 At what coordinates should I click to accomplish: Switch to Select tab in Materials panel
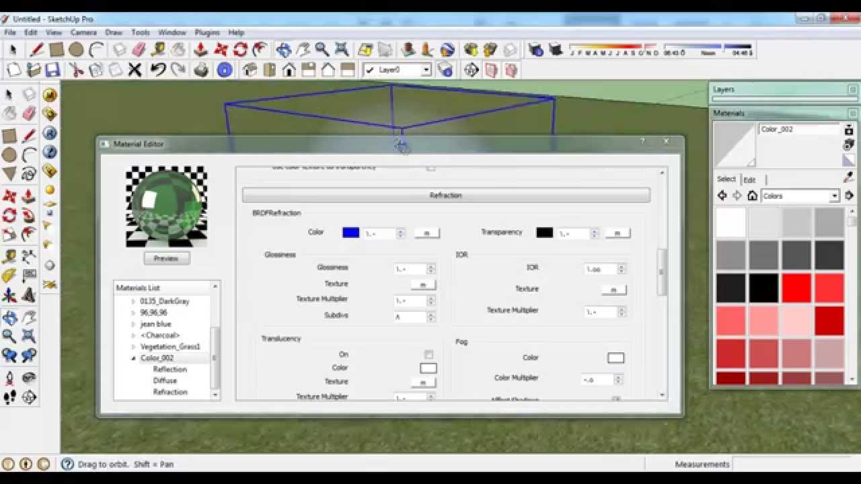[726, 179]
